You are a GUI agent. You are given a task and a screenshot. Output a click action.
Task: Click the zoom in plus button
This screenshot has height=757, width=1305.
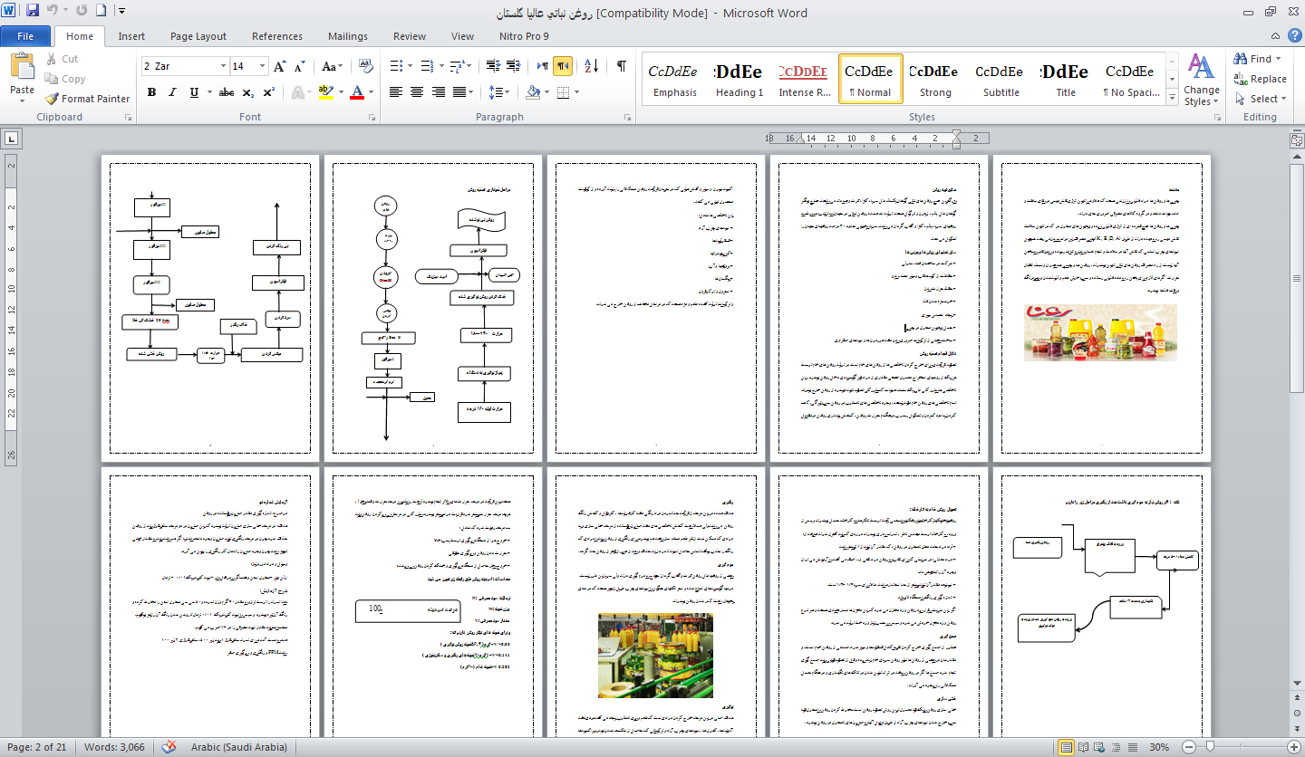(x=1296, y=747)
